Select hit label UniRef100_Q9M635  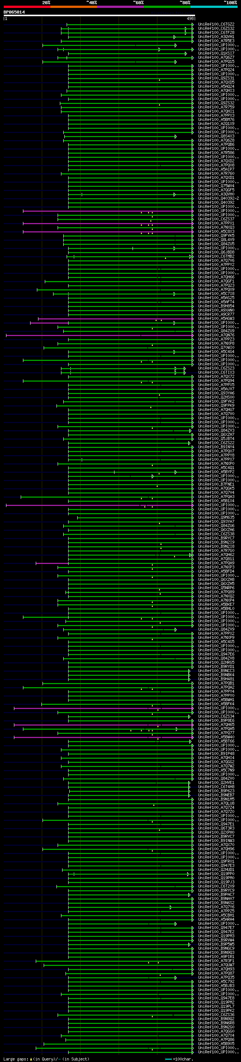click(216, 517)
